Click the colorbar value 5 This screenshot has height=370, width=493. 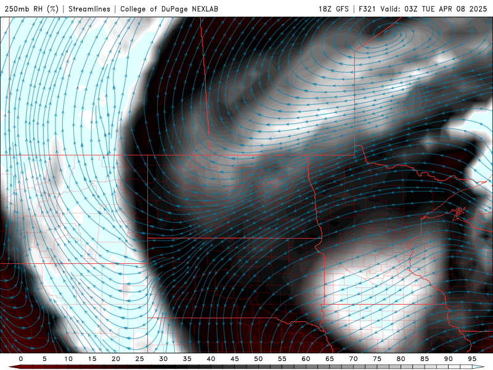pyautogui.click(x=44, y=359)
